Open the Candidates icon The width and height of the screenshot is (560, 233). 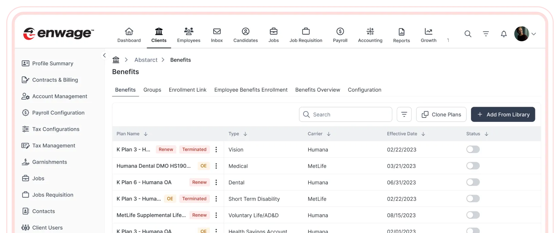(x=245, y=31)
